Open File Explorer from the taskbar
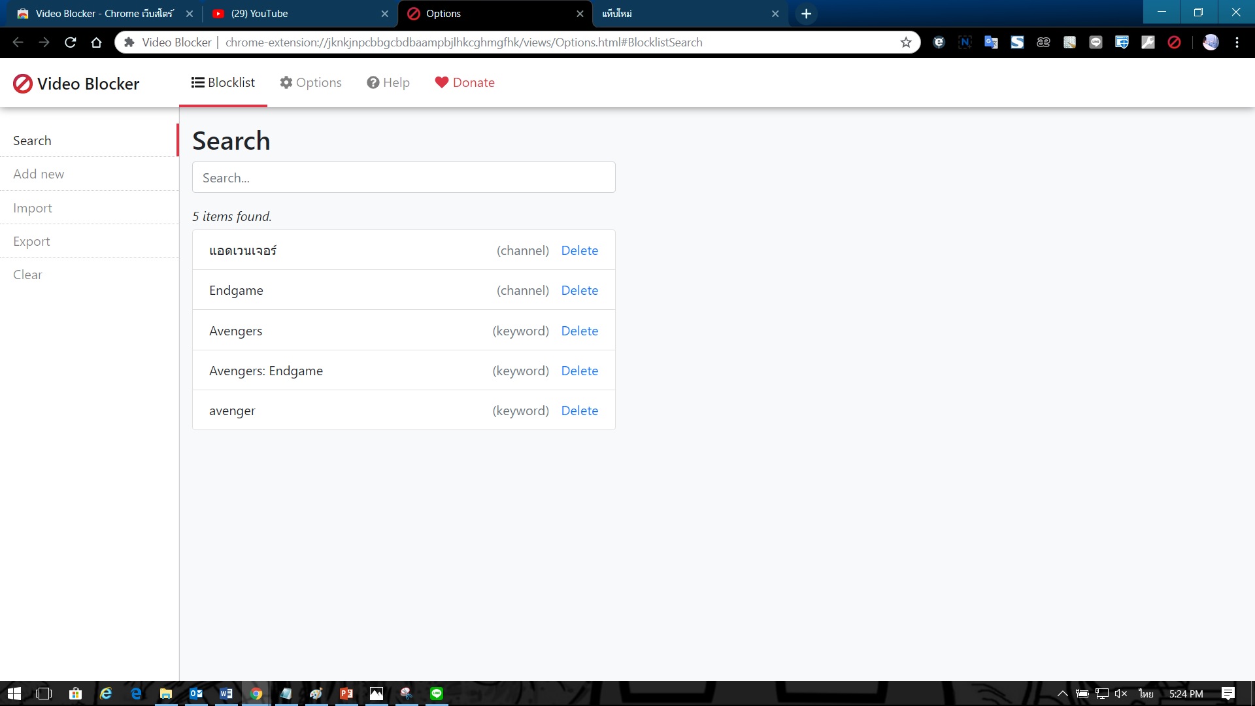The image size is (1255, 706). click(166, 694)
